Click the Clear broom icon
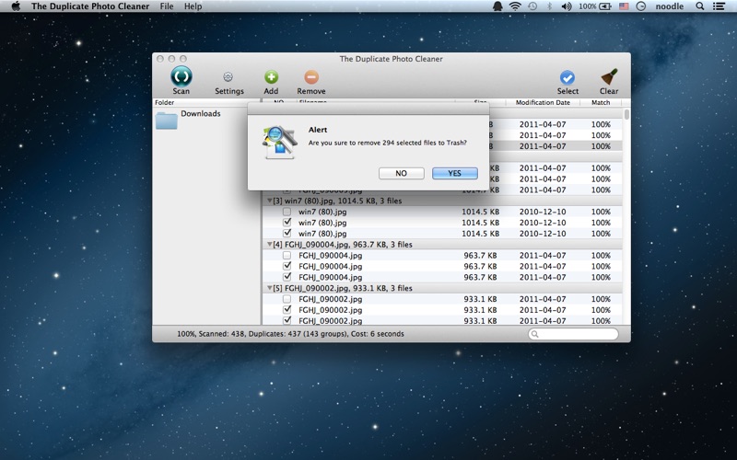 (x=609, y=77)
